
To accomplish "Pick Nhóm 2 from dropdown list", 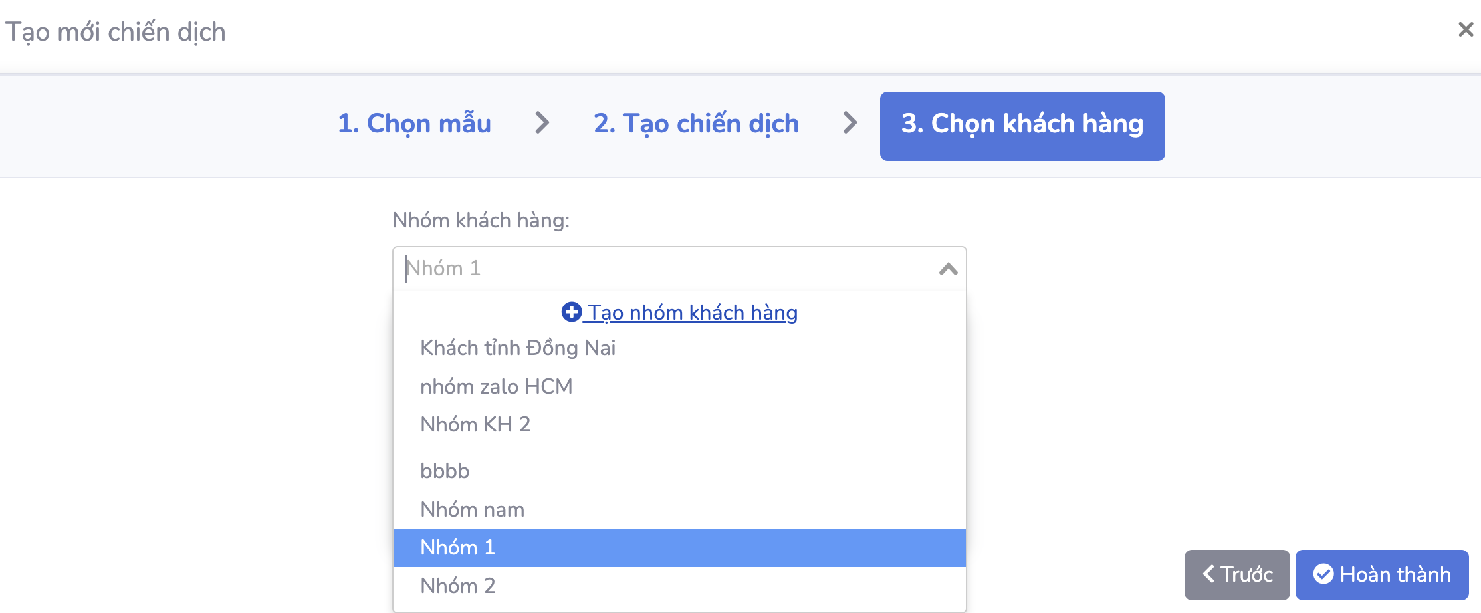I will [x=458, y=586].
